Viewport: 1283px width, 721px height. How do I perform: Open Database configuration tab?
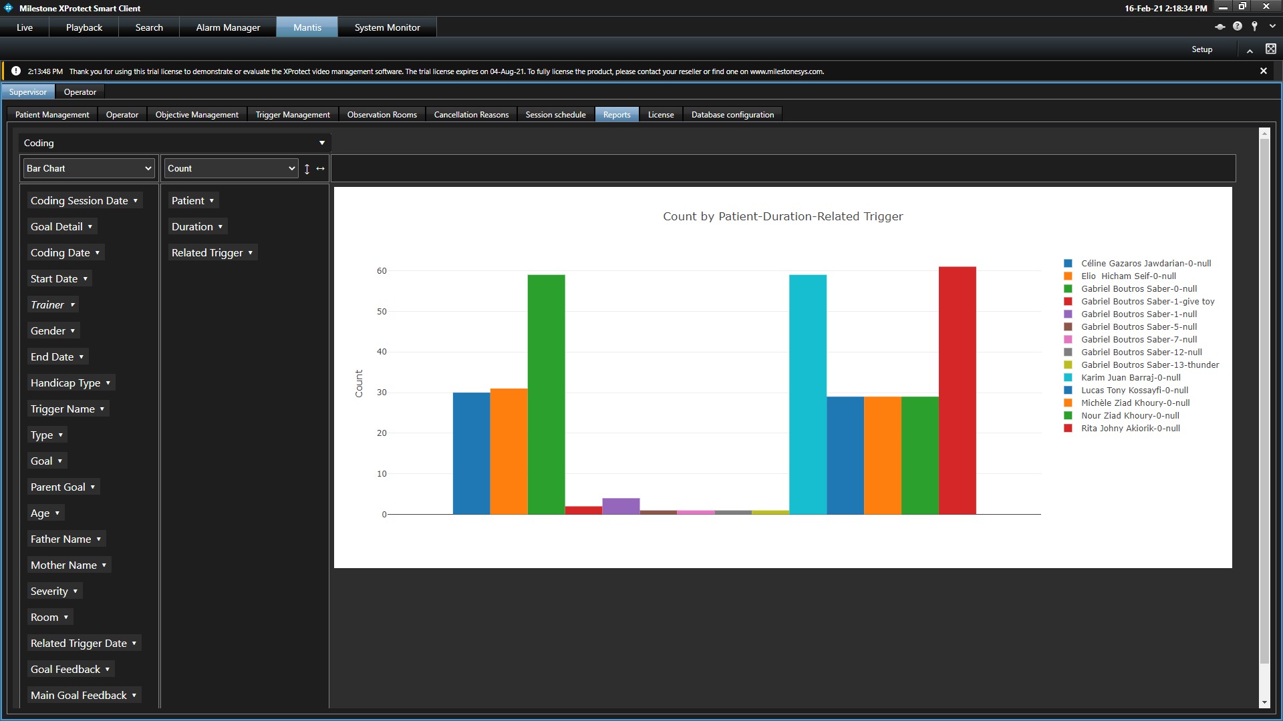732,115
